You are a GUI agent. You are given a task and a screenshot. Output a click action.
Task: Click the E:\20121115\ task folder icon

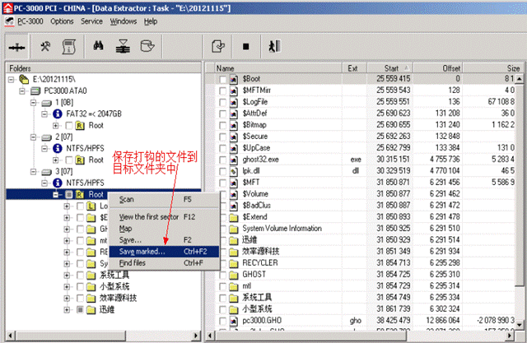click(24, 80)
